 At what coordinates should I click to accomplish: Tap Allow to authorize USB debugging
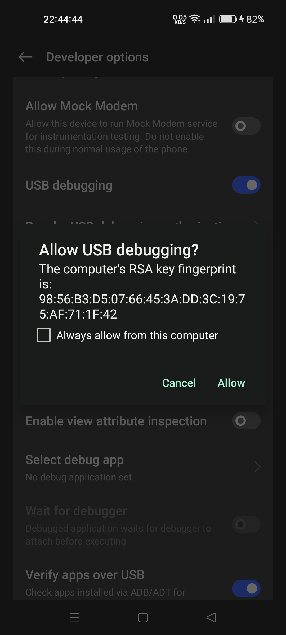[231, 383]
